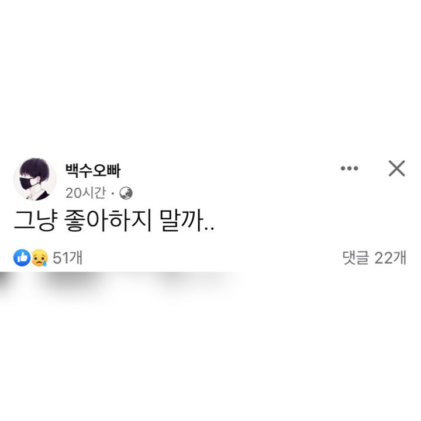Expand comments using 댓글 22개 label
This screenshot has height=421, width=421.
(374, 258)
